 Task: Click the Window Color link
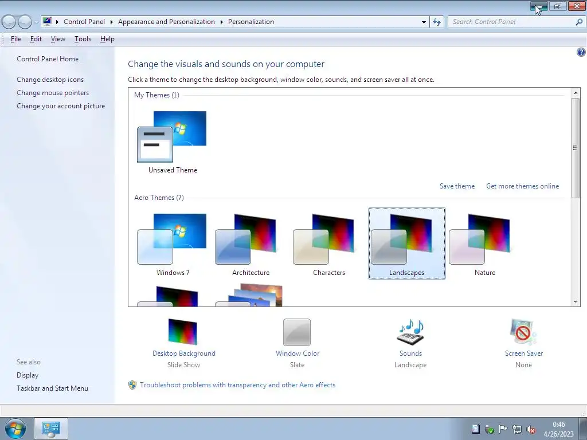[298, 353]
